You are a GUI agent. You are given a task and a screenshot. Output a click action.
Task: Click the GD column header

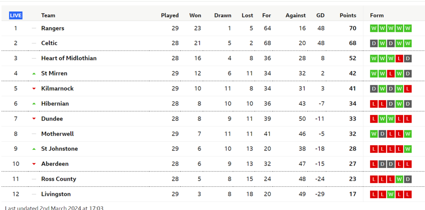320,15
